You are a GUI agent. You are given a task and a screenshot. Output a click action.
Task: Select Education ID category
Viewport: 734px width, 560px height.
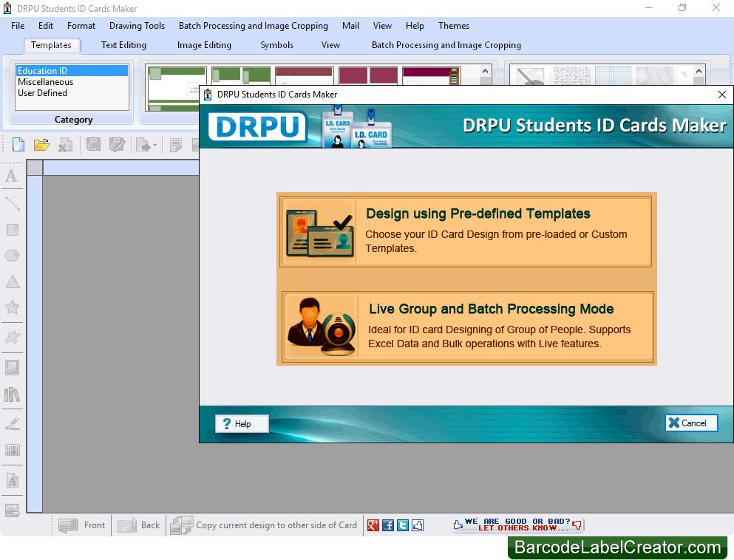72,71
